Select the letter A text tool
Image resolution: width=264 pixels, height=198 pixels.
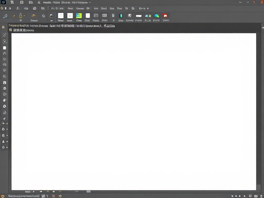click(x=3, y=141)
